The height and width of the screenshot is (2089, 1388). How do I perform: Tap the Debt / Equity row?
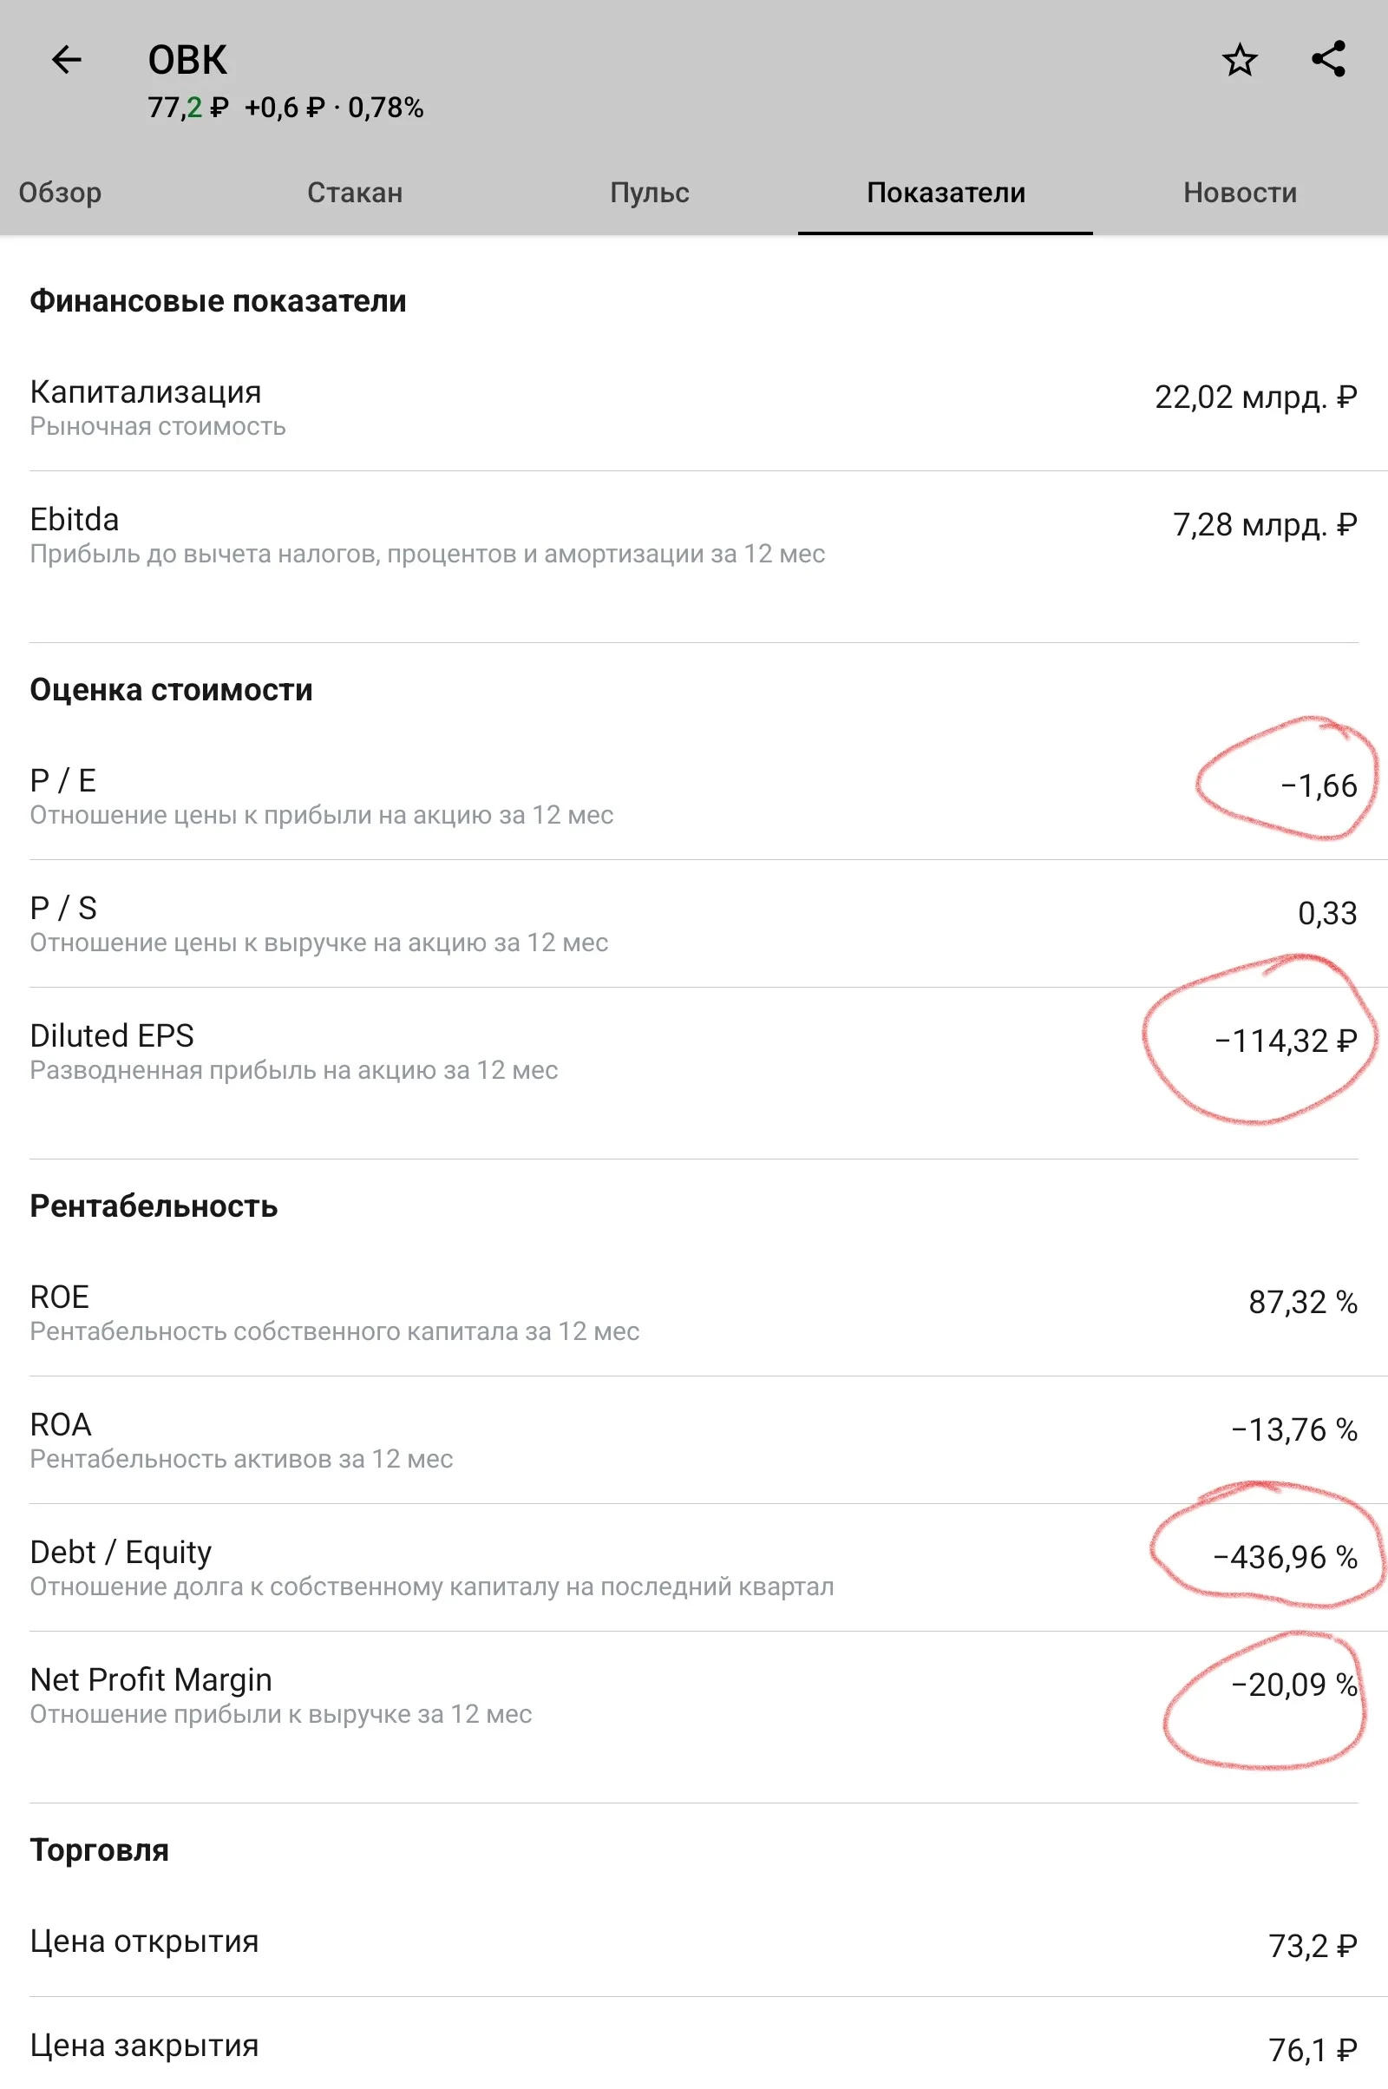tap(694, 1567)
